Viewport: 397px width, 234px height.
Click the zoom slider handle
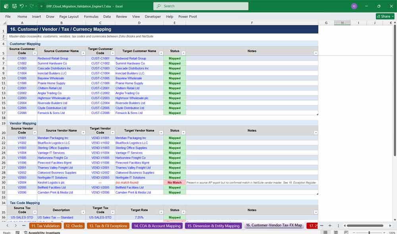click(369, 232)
